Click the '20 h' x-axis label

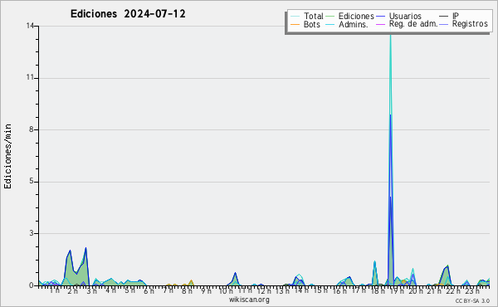click(415, 290)
